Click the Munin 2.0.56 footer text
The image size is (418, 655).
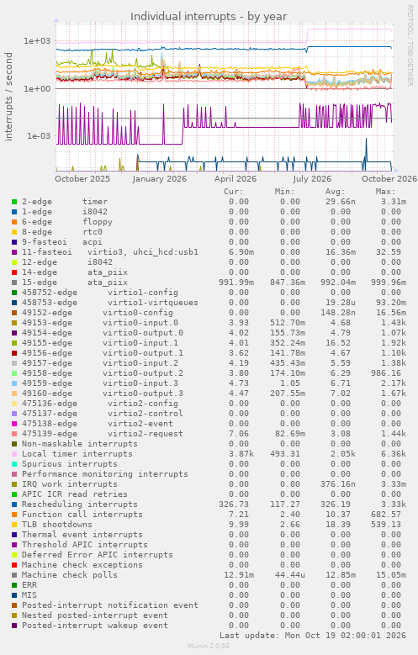[209, 647]
